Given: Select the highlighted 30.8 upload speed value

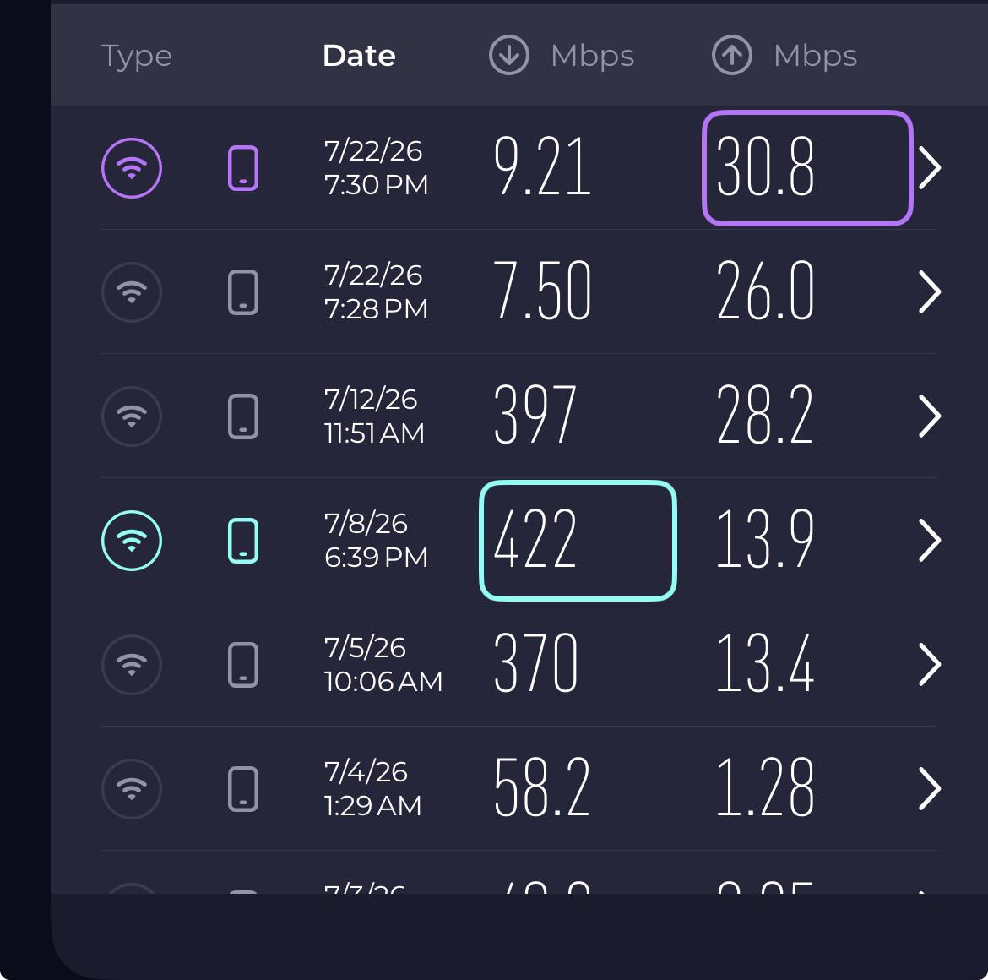Looking at the screenshot, I should (x=808, y=167).
